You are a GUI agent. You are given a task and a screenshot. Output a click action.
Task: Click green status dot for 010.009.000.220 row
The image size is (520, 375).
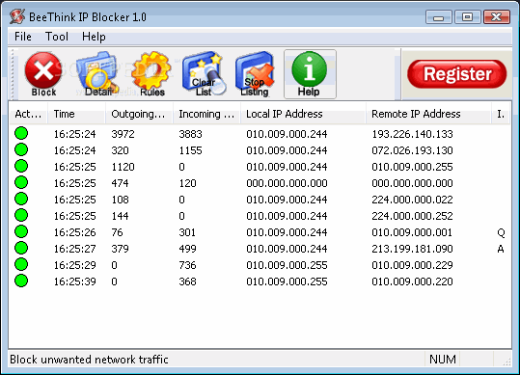pyautogui.click(x=21, y=281)
